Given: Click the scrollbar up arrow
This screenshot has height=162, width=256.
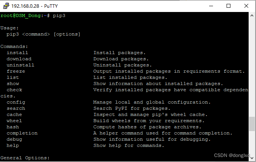Looking at the screenshot, I should [x=252, y=15].
